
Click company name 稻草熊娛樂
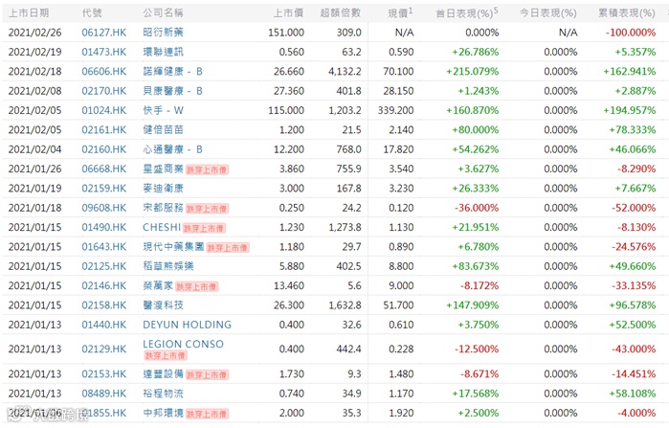click(x=168, y=266)
